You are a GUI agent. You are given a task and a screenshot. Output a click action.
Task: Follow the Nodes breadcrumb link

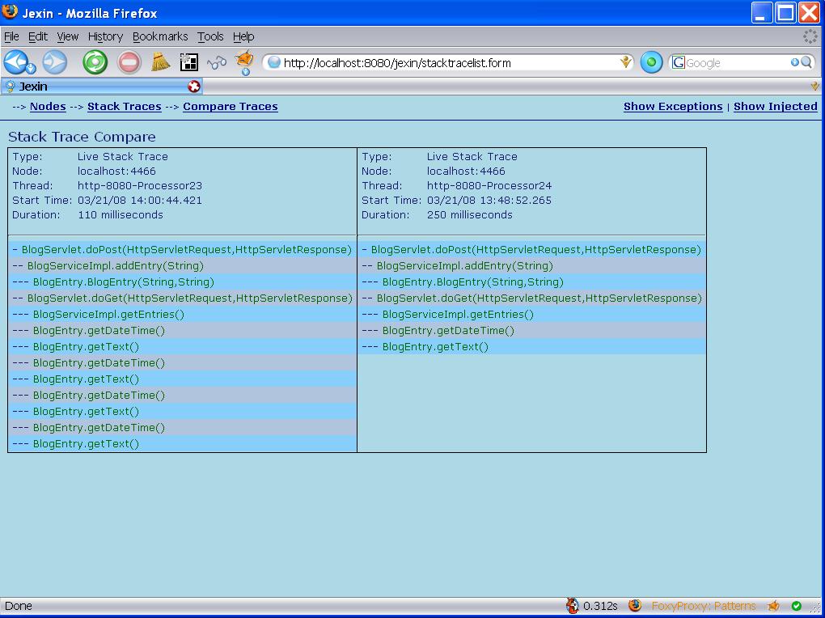point(48,106)
